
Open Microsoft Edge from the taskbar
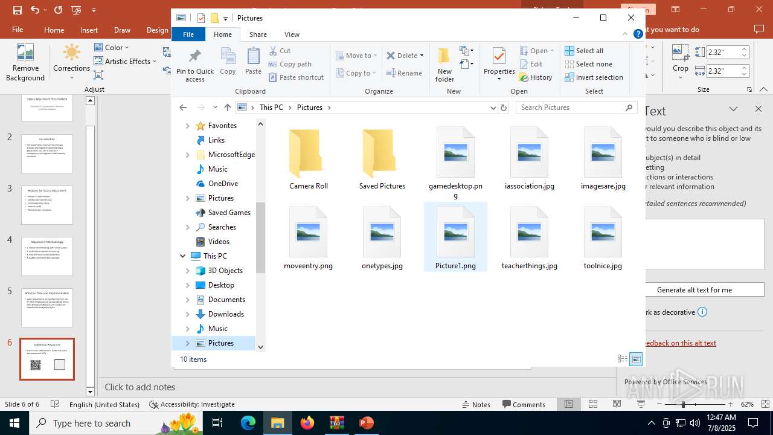point(248,423)
